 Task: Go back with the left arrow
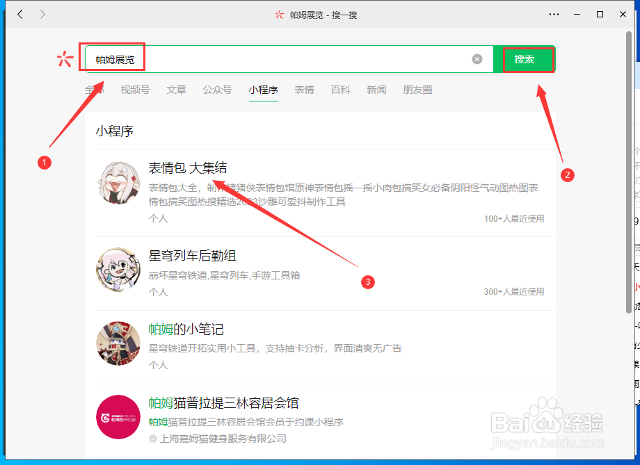pos(20,15)
